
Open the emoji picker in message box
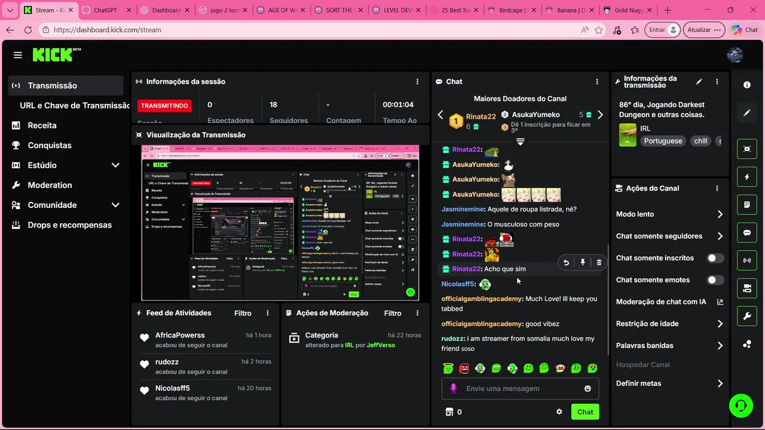pyautogui.click(x=587, y=388)
